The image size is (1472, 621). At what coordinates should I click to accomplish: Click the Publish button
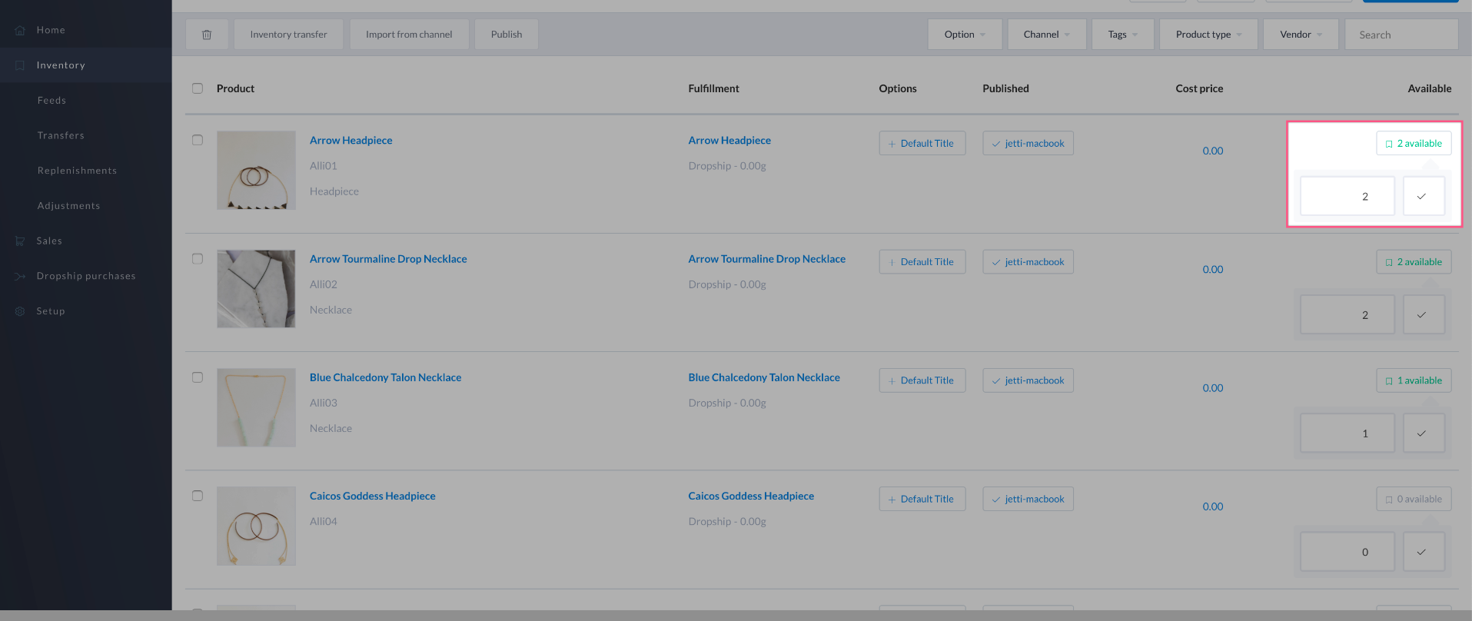[507, 35]
